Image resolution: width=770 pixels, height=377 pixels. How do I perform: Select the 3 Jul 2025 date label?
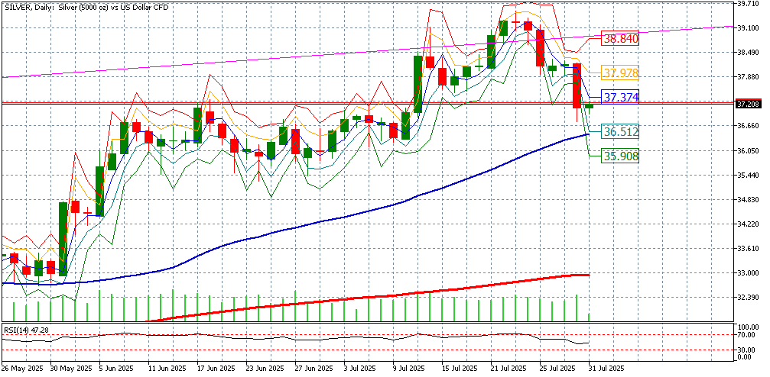[x=361, y=368]
